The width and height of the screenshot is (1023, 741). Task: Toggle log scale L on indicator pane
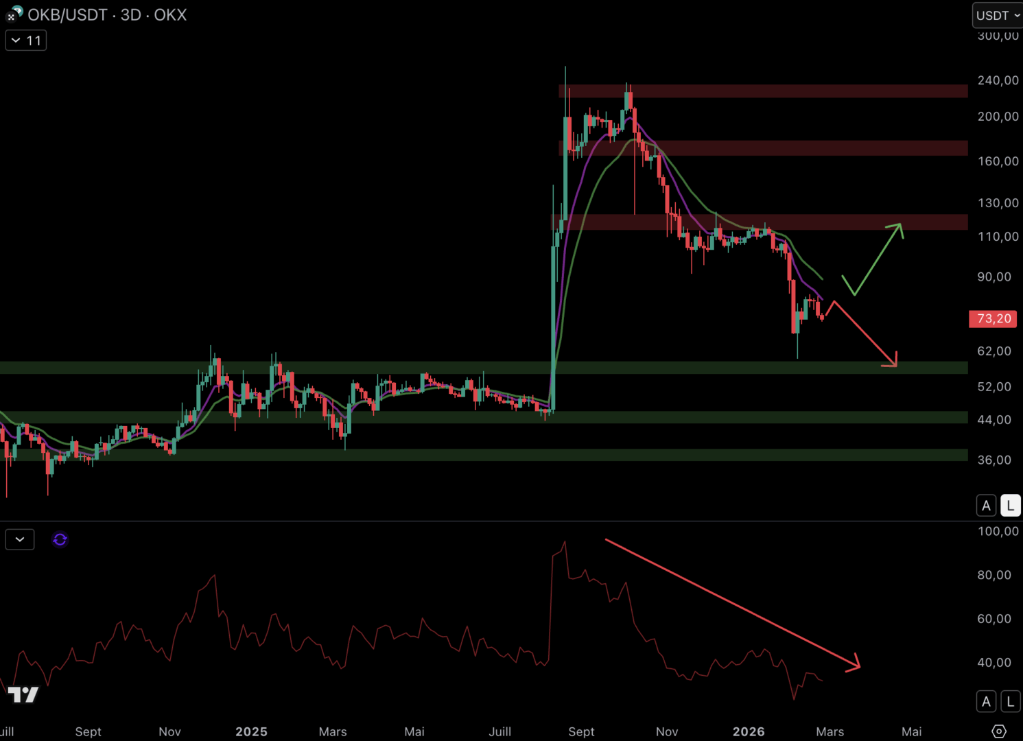click(1010, 701)
